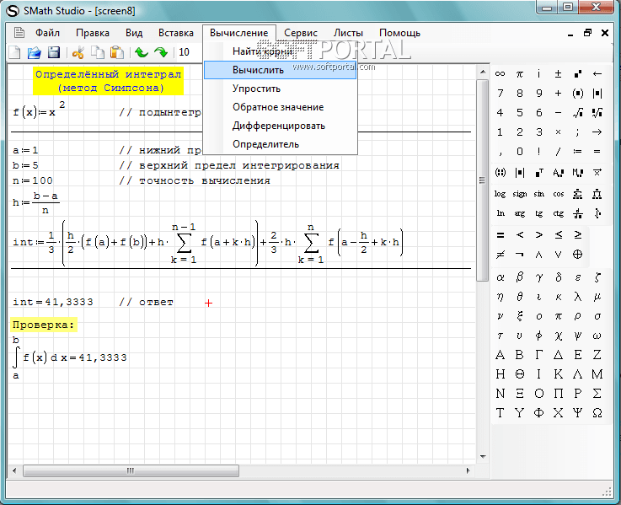Insert imaginary unit i from palette
Viewport: 621px width, 505px height.
coord(538,73)
